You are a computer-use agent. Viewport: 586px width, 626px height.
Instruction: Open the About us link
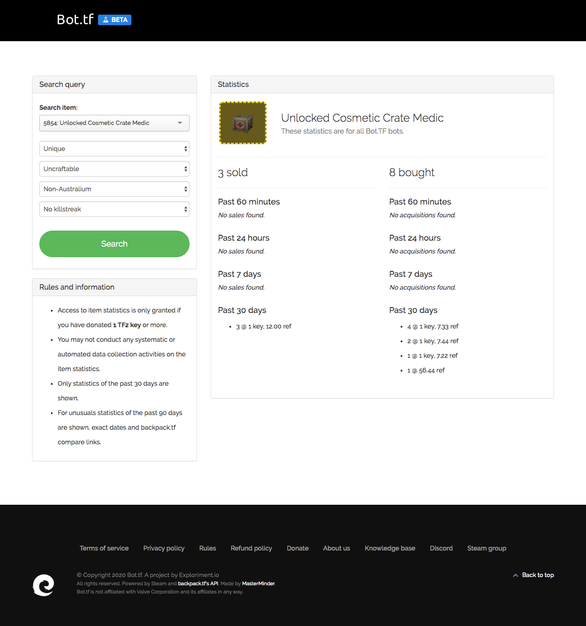click(x=336, y=548)
